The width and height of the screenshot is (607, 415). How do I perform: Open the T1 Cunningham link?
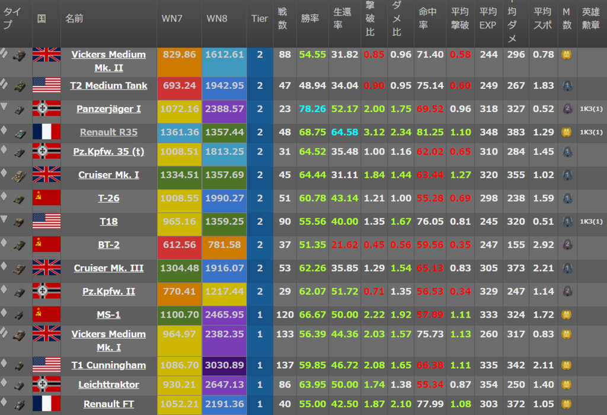pyautogui.click(x=108, y=365)
